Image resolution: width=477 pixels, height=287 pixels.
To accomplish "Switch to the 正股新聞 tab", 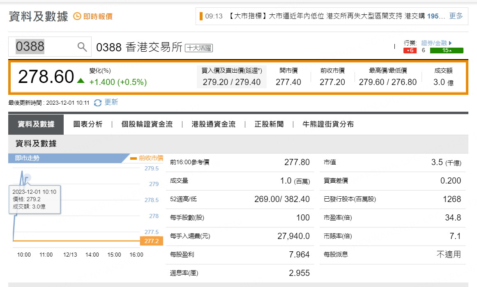I will point(269,124).
